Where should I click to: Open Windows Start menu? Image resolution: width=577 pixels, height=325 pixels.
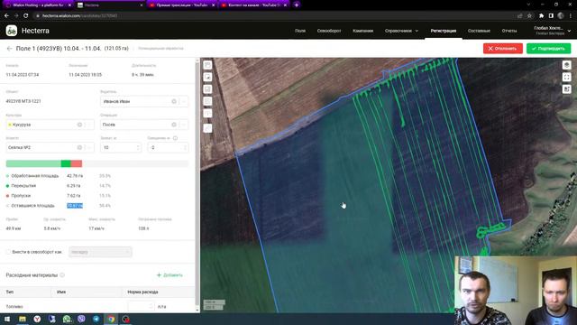click(x=7, y=319)
